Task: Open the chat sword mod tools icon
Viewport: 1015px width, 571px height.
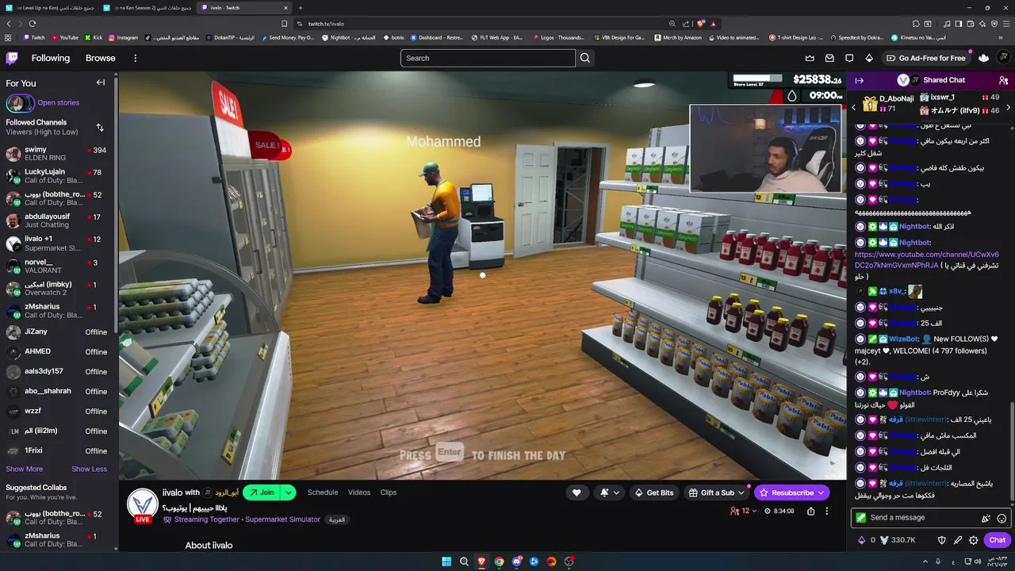Action: point(958,540)
